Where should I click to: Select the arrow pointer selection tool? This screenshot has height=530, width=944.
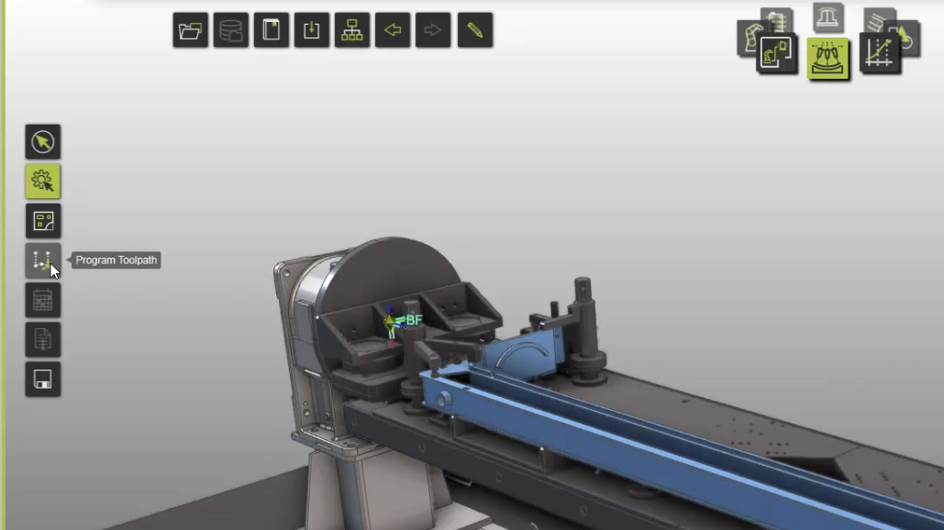coord(43,142)
